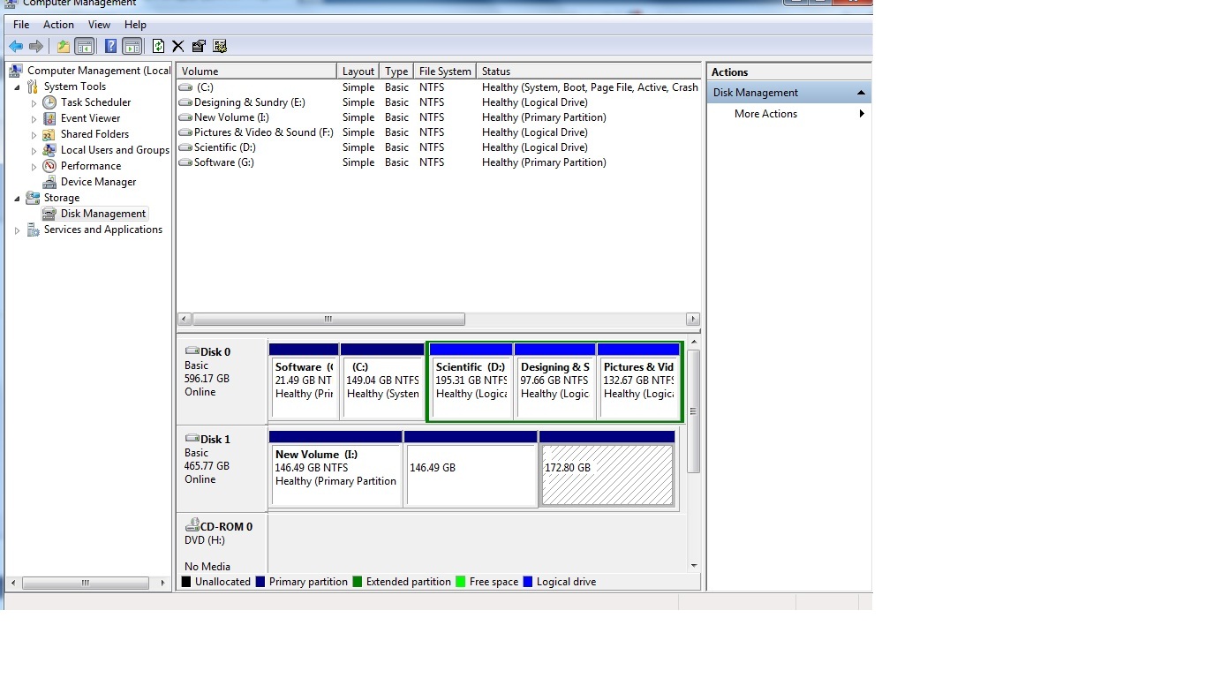Select the unlabeled 146.49 GB partition

pyautogui.click(x=471, y=469)
